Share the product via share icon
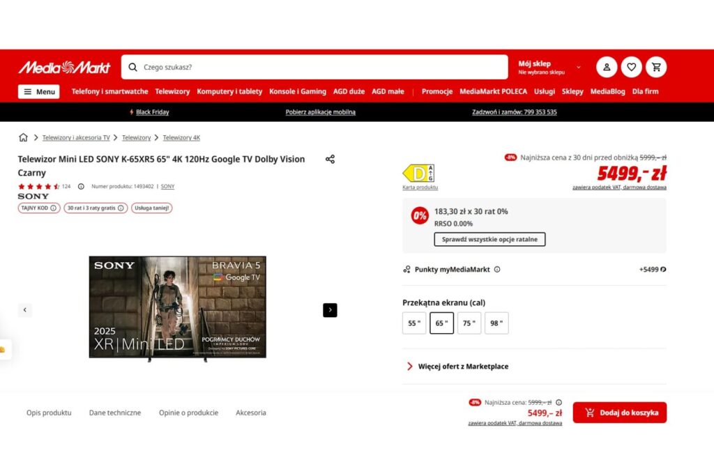Screen dimensions: 714x476 click(x=330, y=159)
